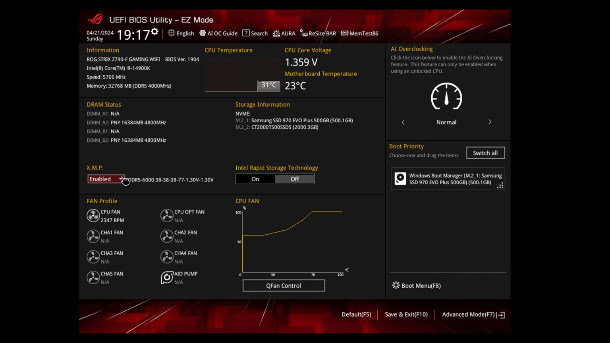Click 'Speed: 5700 MHz' text
Image resolution: width=610 pixels, height=343 pixels.
tap(106, 77)
